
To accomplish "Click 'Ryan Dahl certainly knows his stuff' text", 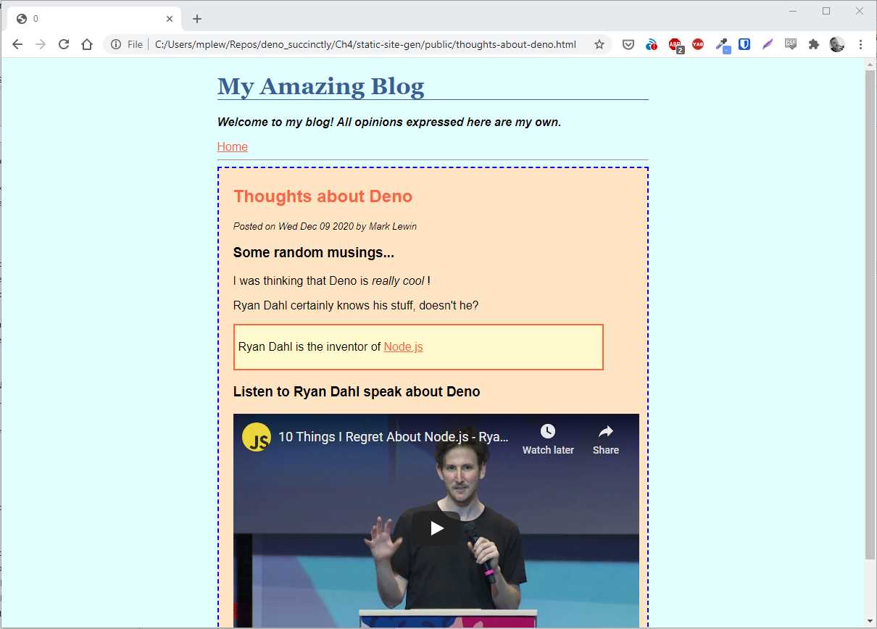I will pyautogui.click(x=356, y=306).
